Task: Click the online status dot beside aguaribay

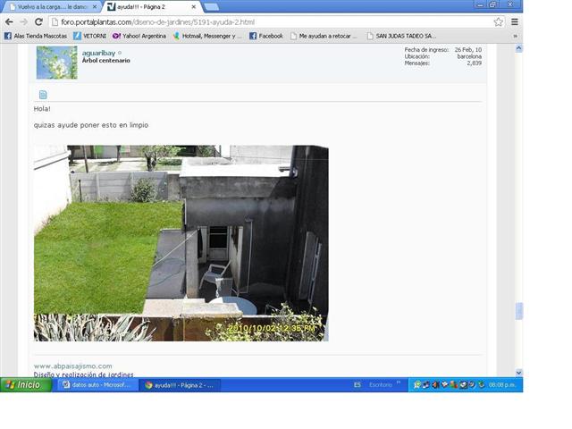Action: pyautogui.click(x=120, y=54)
